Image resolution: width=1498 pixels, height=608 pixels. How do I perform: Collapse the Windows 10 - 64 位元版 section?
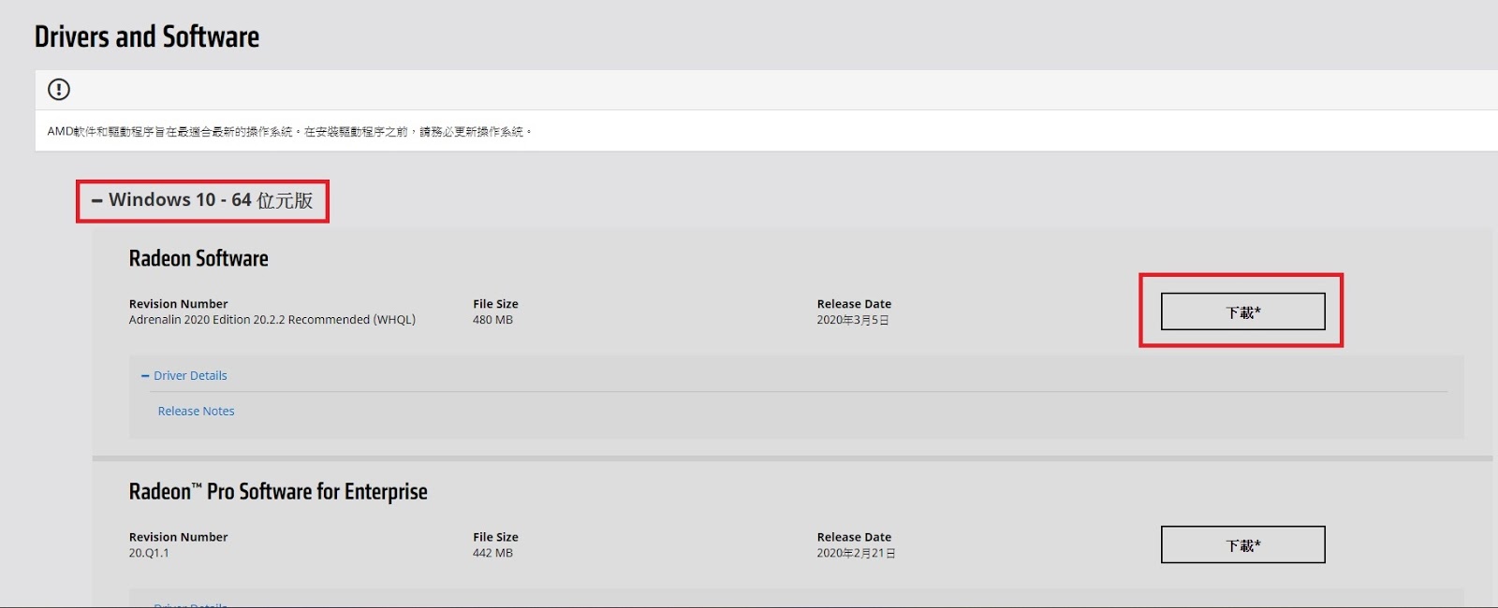pos(202,200)
